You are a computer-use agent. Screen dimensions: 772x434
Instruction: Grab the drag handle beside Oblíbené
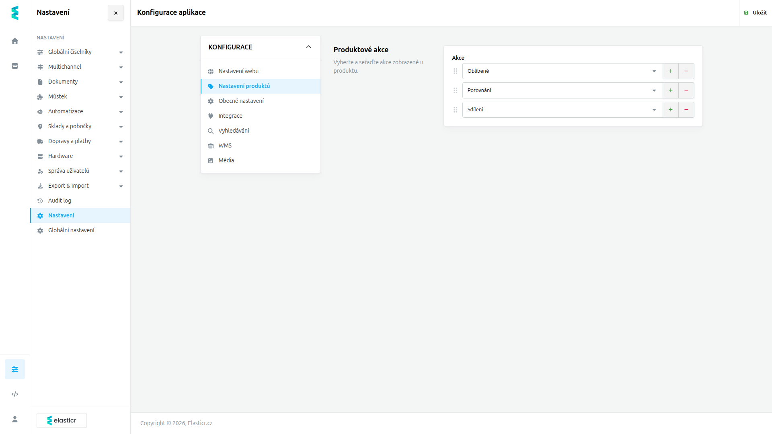[456, 71]
